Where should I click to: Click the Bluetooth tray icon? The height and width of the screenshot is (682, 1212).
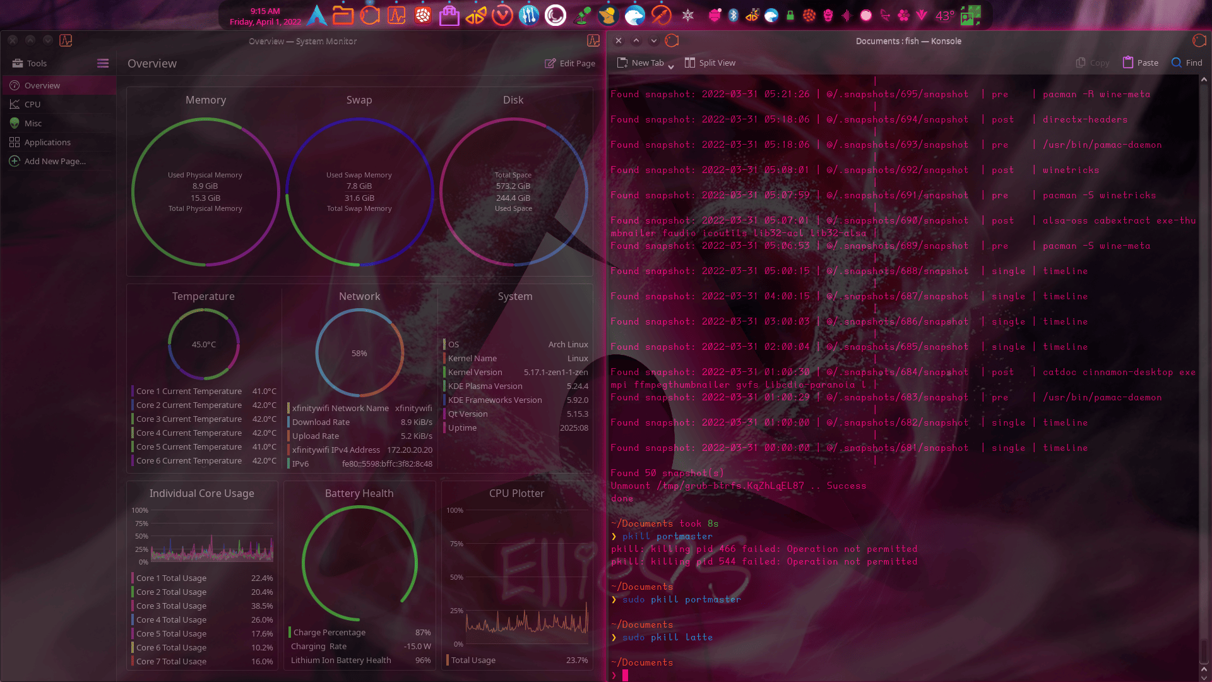[x=733, y=16]
